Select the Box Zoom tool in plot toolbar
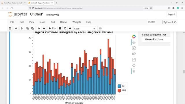185x104 pixels. pos(134,48)
